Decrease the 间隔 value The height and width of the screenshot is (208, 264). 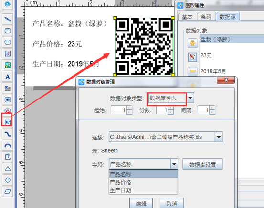pos(212,112)
